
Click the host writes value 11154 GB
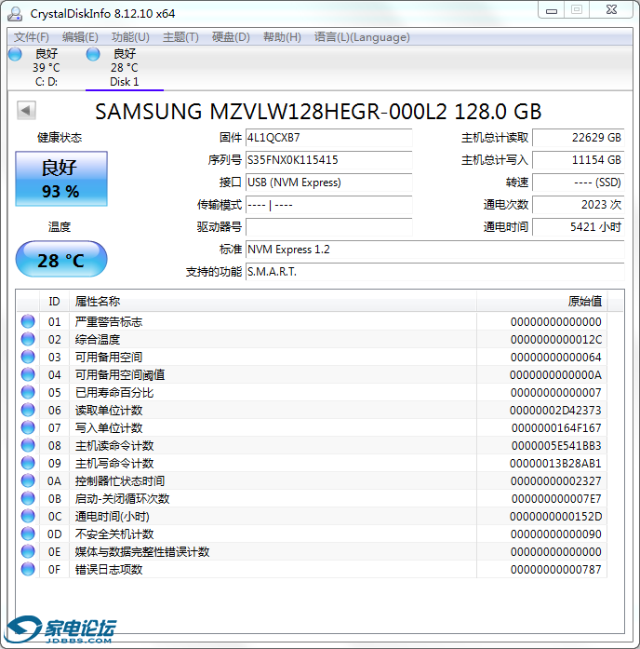pyautogui.click(x=579, y=160)
